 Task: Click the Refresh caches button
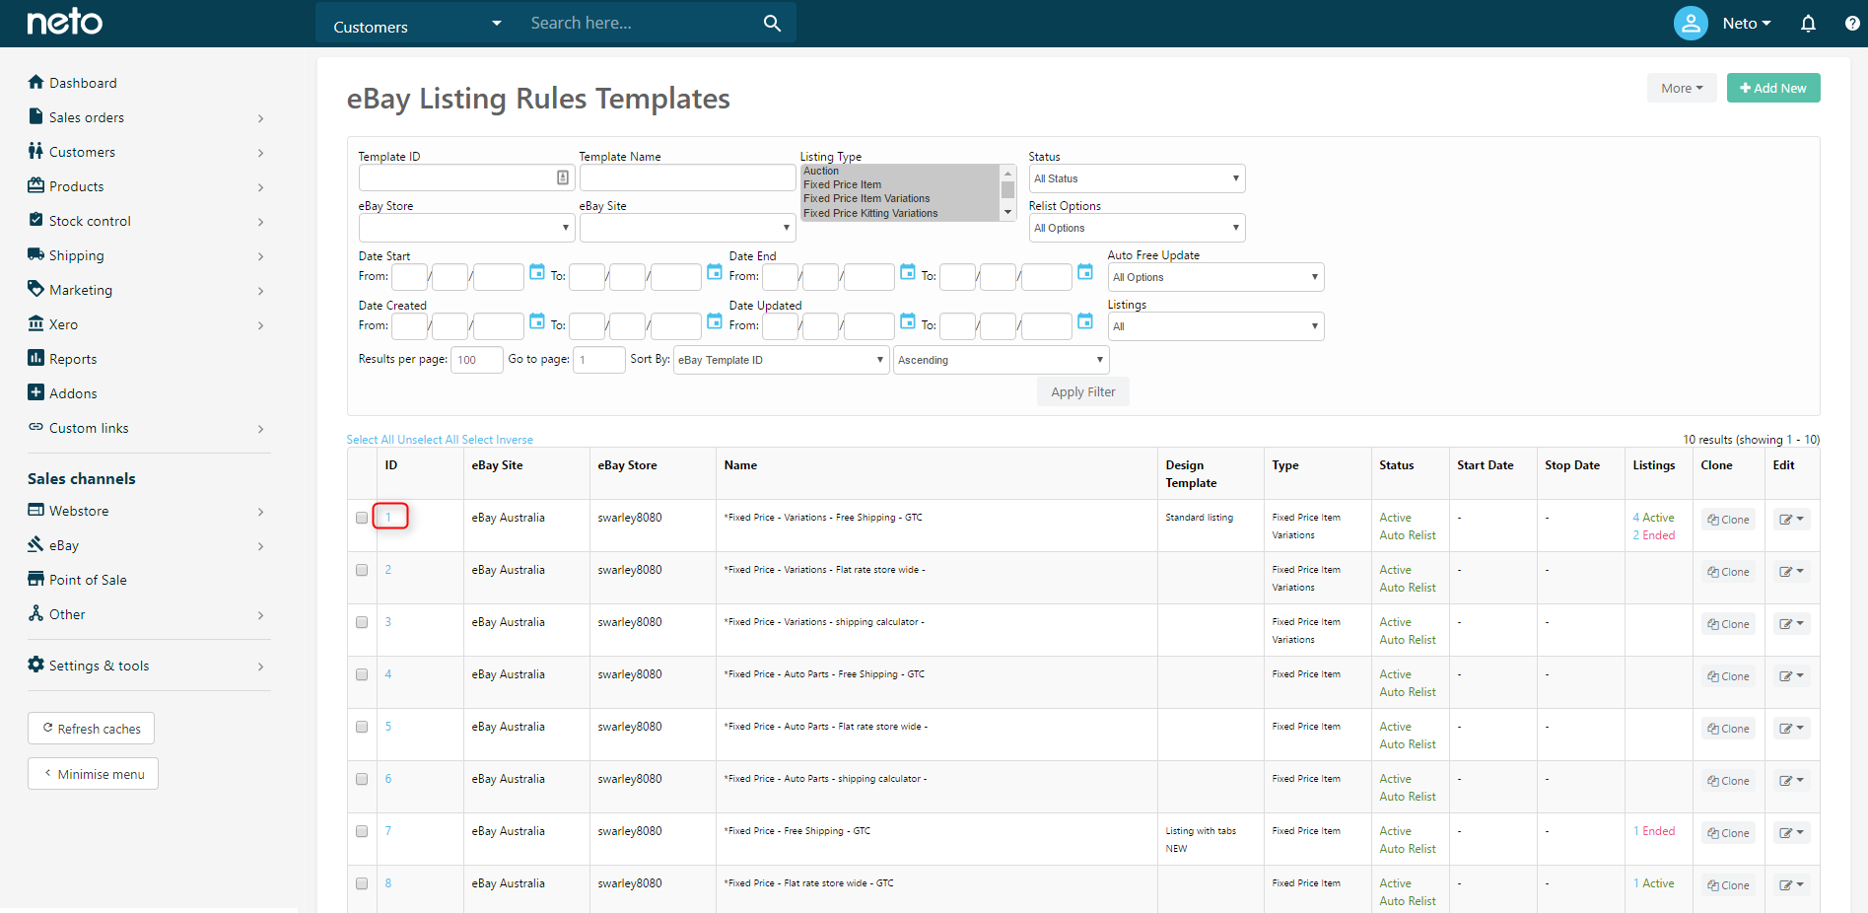point(91,729)
